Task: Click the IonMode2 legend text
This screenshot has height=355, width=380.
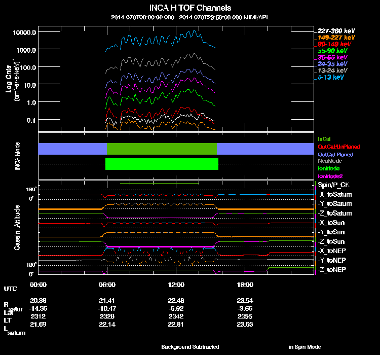Action: point(330,176)
